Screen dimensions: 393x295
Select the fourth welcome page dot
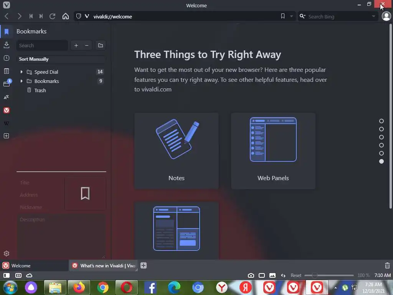pos(381,145)
